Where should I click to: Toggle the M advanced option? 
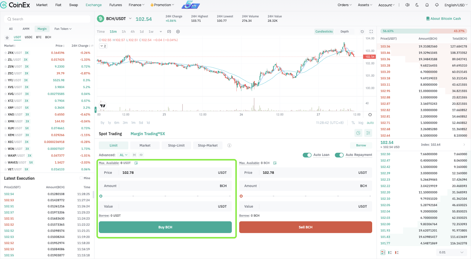pyautogui.click(x=134, y=155)
